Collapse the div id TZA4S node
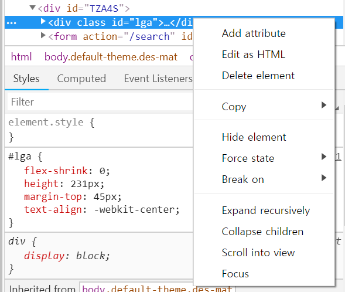This screenshot has height=292, width=345. coord(33,8)
